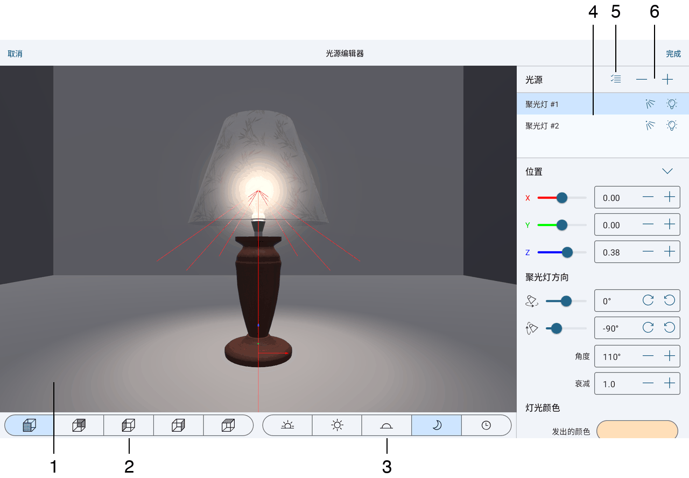689x478 pixels.
Task: Add a new light source with plus
Action: click(667, 80)
